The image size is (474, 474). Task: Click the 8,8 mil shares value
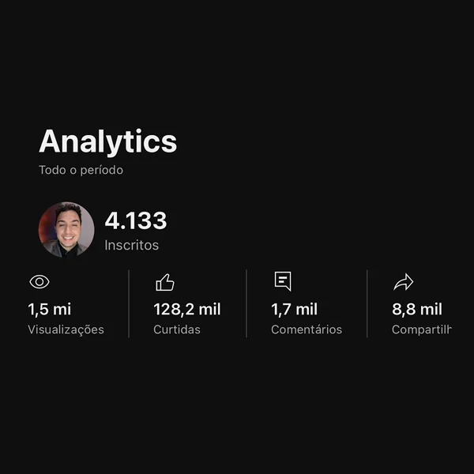tap(417, 309)
